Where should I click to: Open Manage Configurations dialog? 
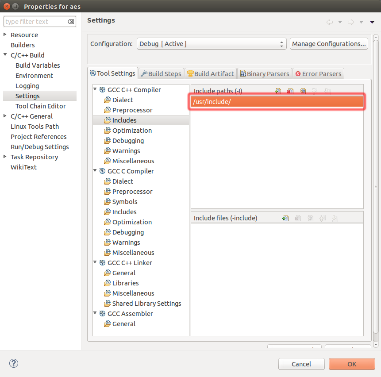[329, 43]
